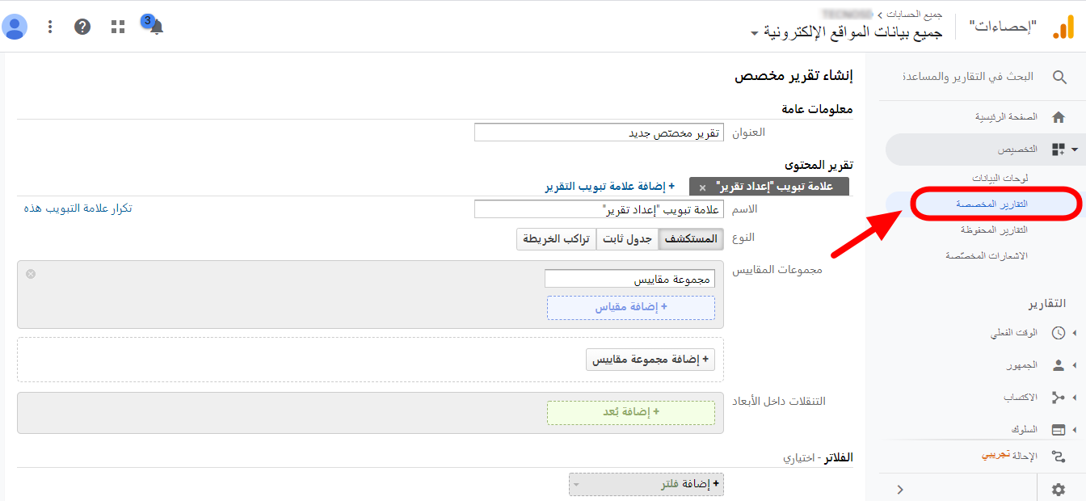Select the تراكب الخريطة report type

[556, 239]
